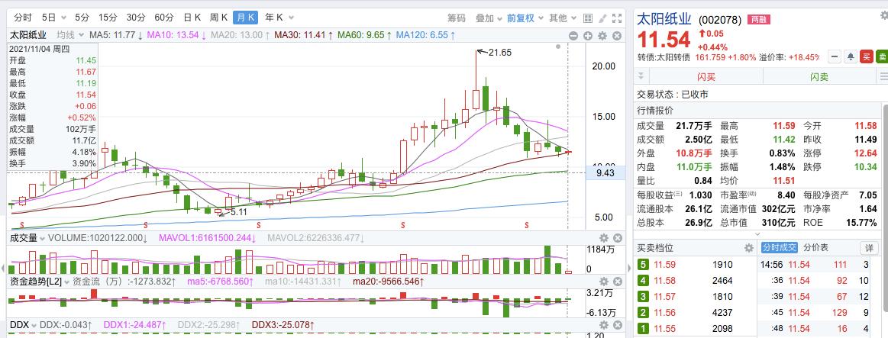Open the 分价表 tab

coord(816,248)
